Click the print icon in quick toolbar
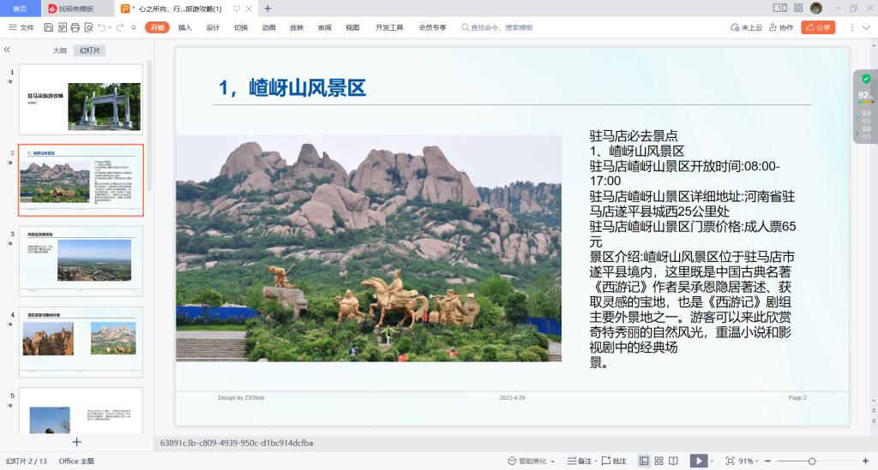 pyautogui.click(x=75, y=27)
